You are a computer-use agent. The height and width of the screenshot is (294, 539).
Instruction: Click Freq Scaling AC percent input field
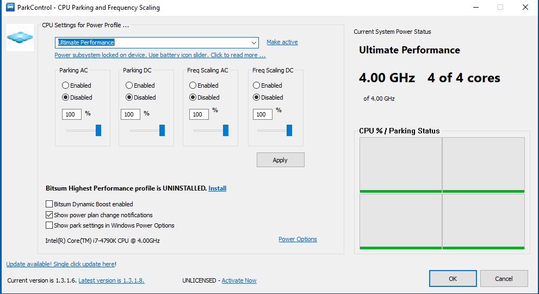(199, 114)
